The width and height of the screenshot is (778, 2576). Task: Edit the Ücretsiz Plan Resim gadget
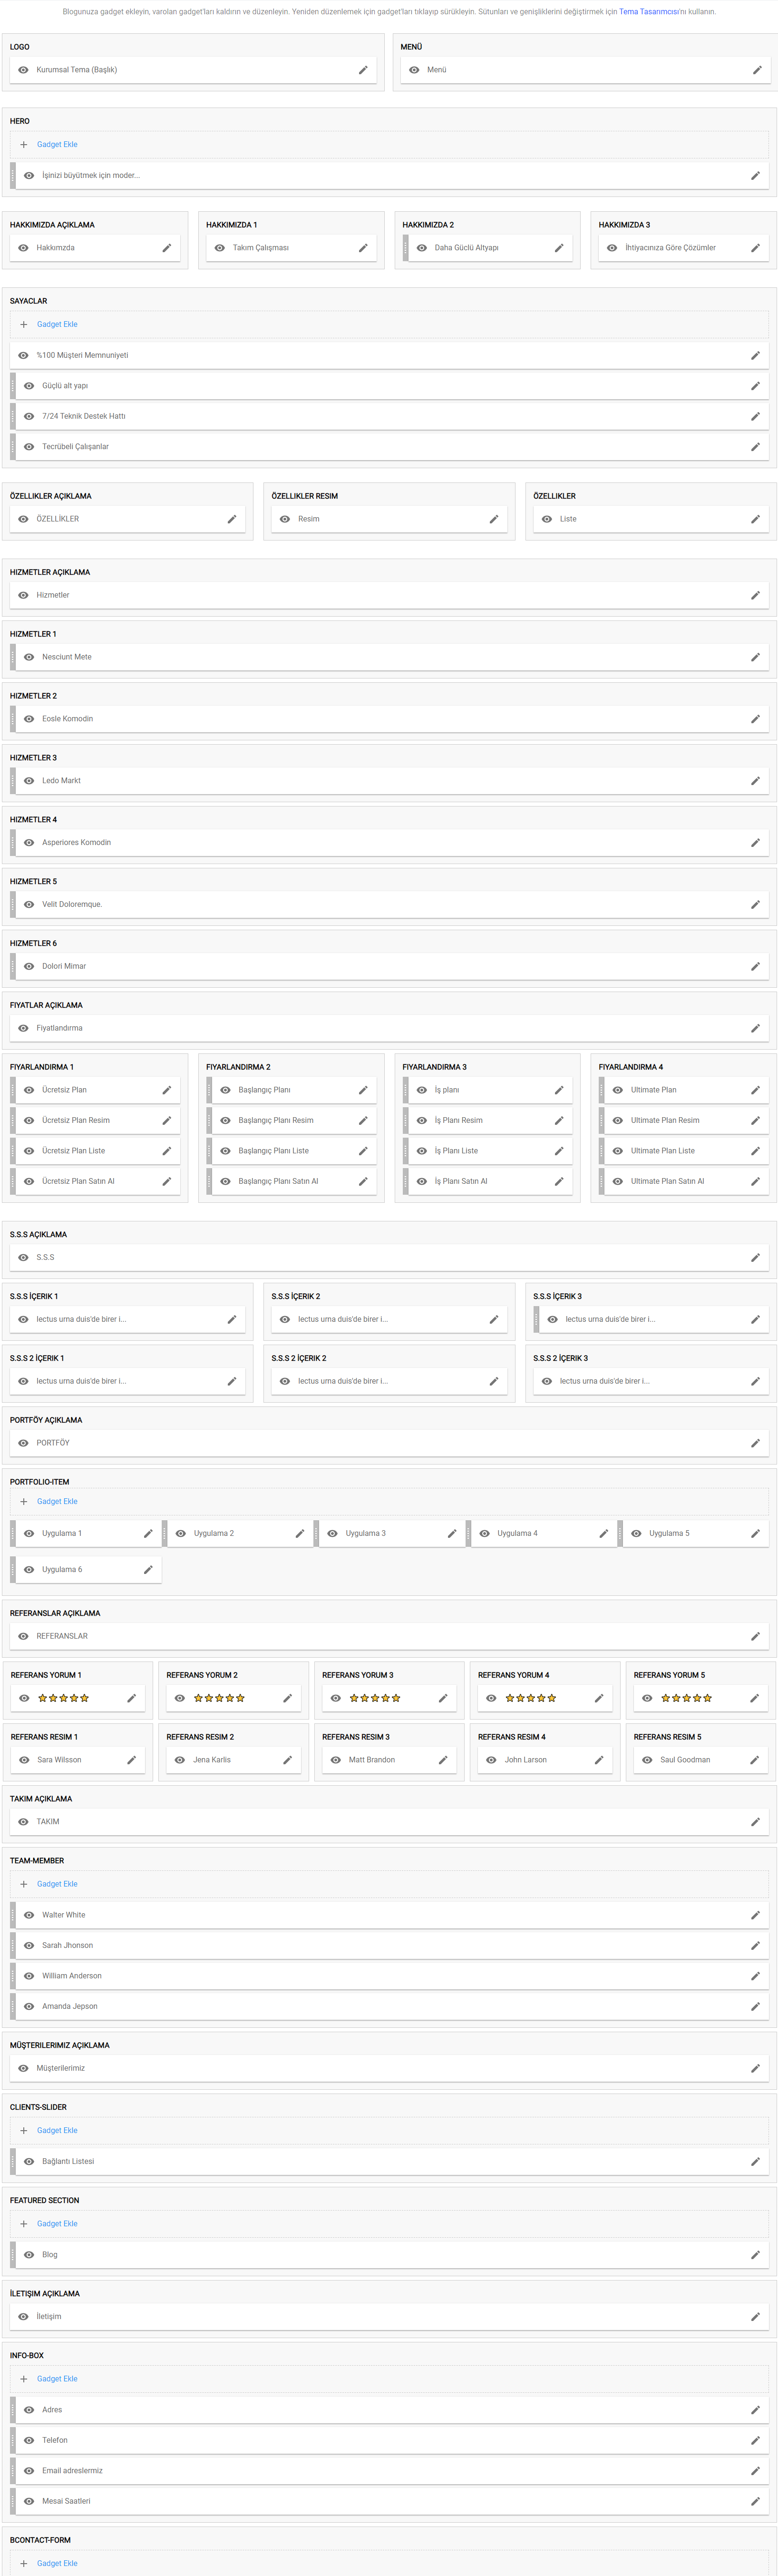[167, 1120]
